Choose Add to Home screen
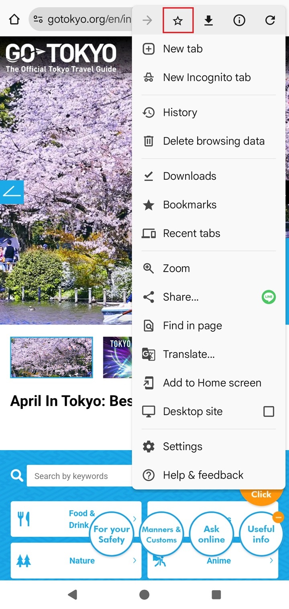This screenshot has width=289, height=609. pyautogui.click(x=212, y=383)
